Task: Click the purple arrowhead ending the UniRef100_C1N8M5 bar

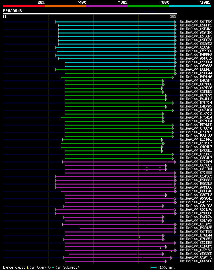Action: click(x=166, y=247)
